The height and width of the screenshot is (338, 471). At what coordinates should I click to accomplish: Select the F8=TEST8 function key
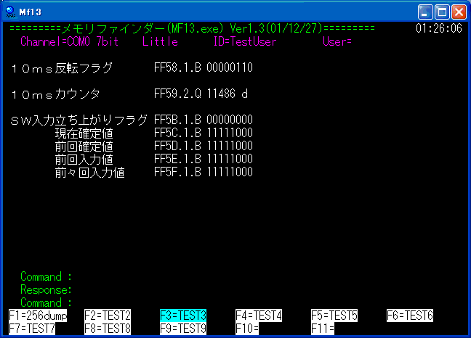click(x=108, y=328)
